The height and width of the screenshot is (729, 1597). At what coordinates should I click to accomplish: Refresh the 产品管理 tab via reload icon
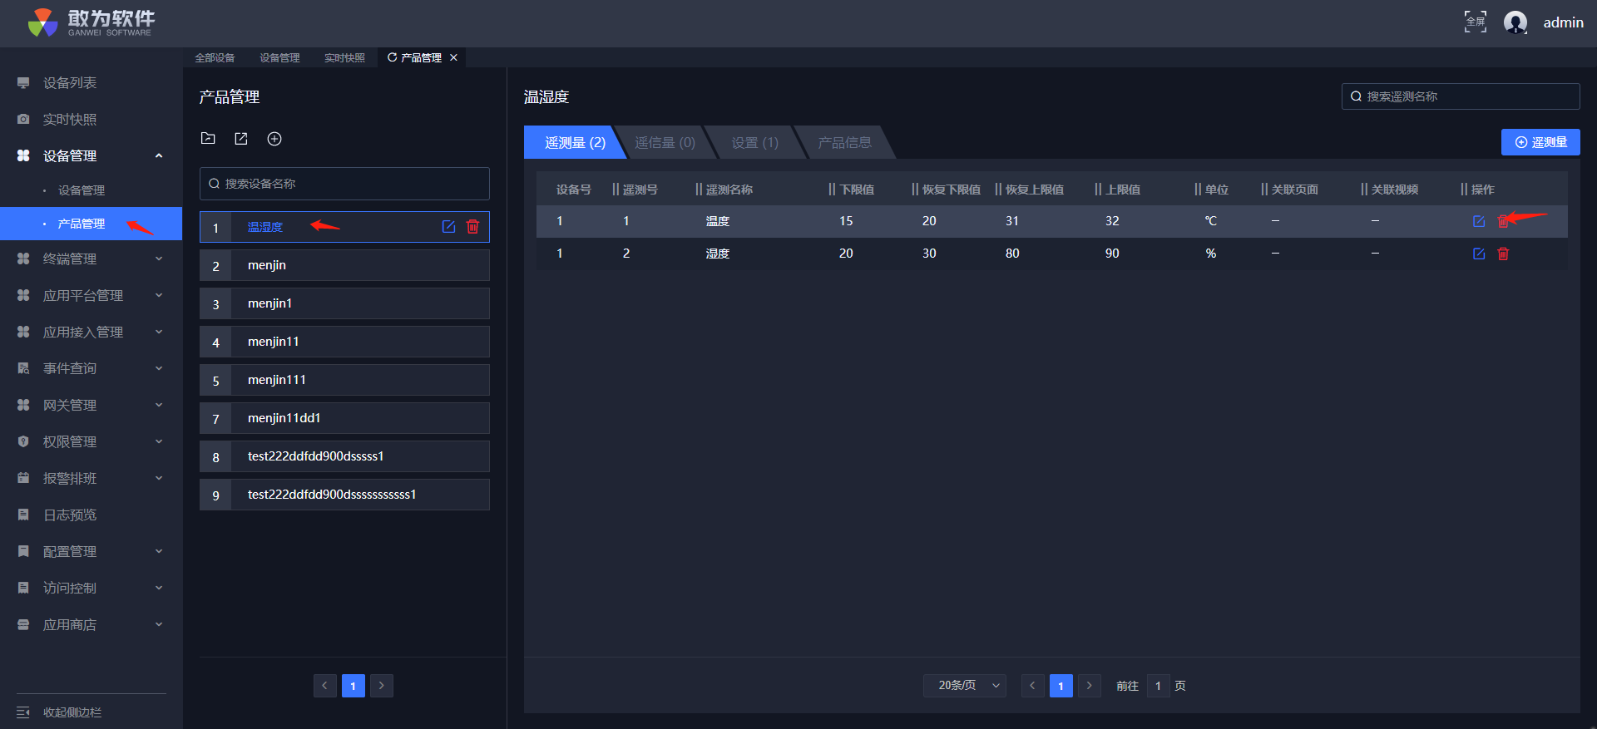392,57
